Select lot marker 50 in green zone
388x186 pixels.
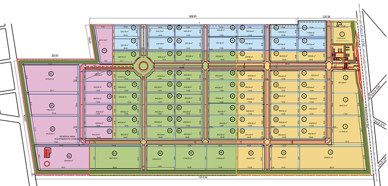coord(179,85)
